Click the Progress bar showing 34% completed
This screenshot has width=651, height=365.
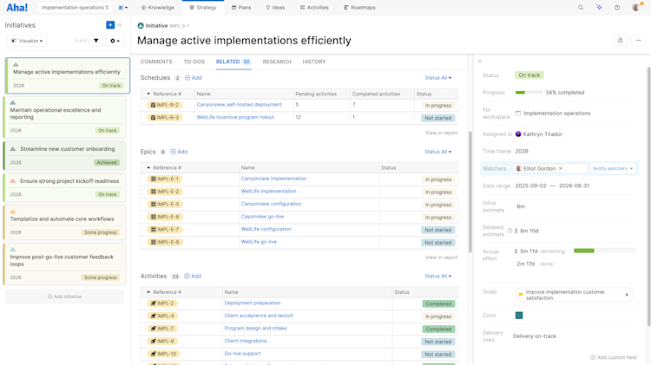[x=529, y=93]
